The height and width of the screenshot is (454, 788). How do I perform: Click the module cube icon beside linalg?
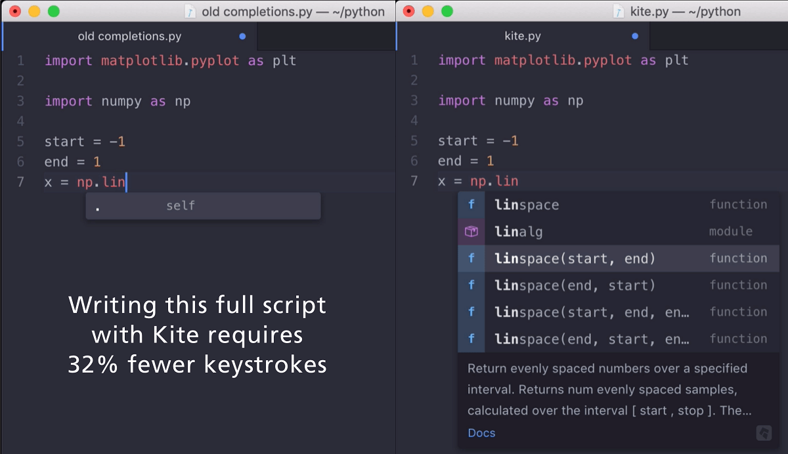click(x=471, y=232)
